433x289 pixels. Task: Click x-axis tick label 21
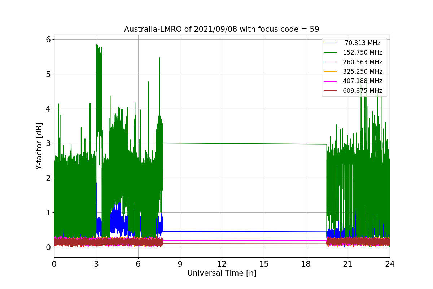coord(348,264)
